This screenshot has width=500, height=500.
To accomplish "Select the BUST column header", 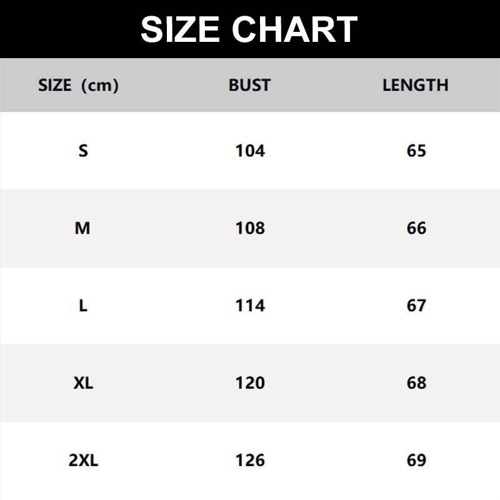I will coord(249,85).
